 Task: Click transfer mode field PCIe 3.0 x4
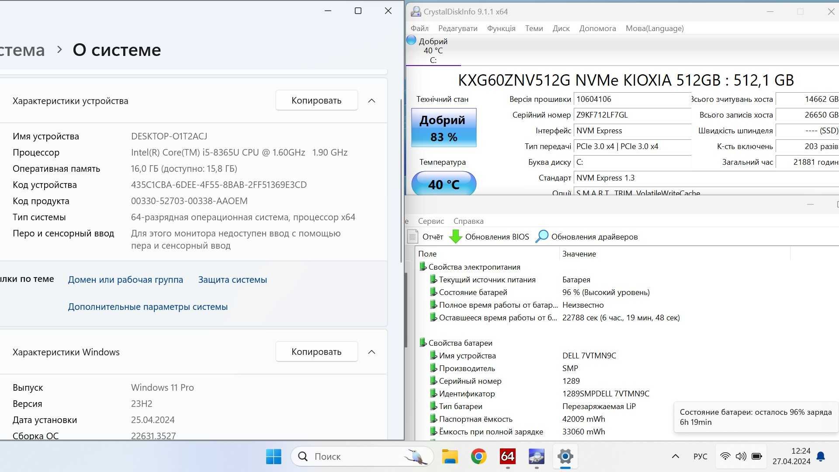[x=632, y=146]
